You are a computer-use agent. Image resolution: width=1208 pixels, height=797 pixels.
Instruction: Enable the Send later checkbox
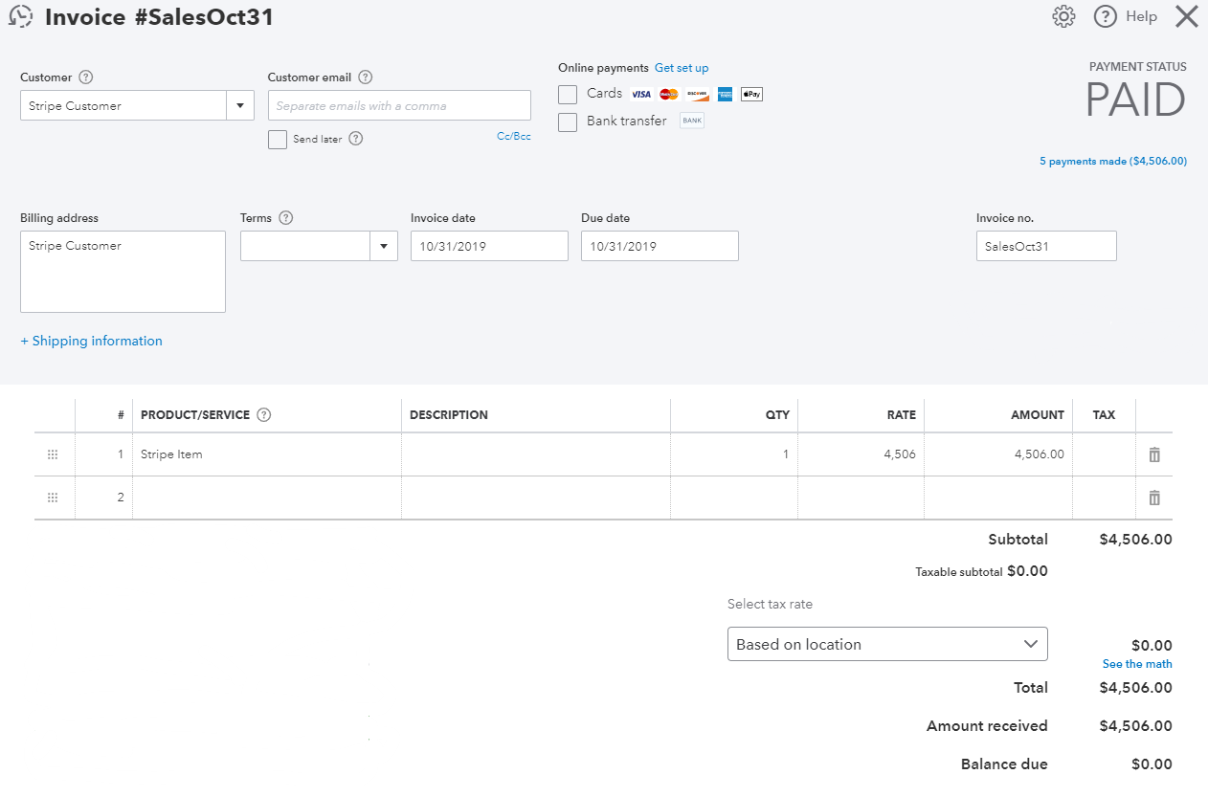coord(278,140)
